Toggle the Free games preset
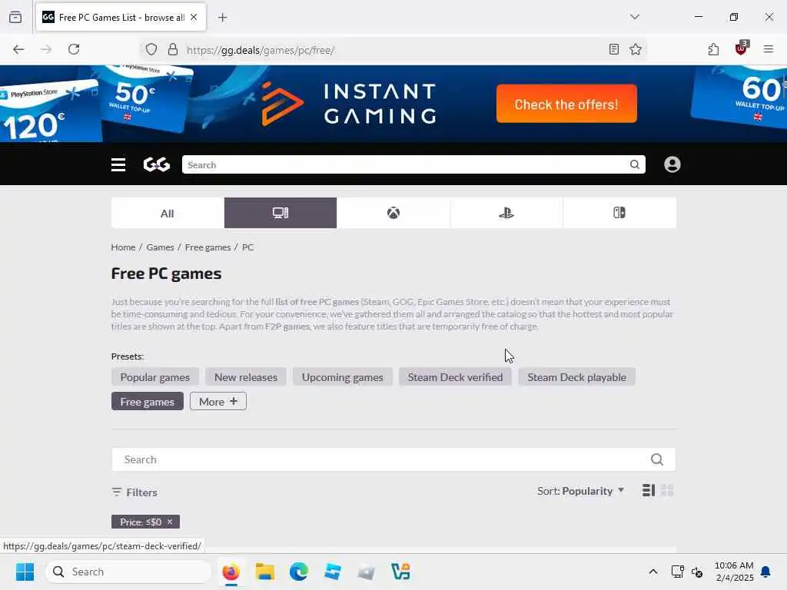787x590 pixels. (x=147, y=401)
